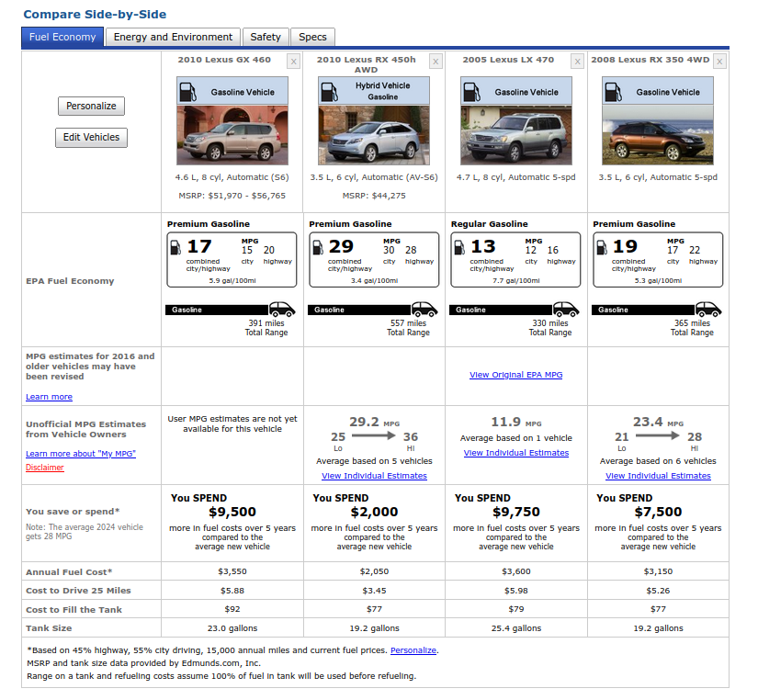Remove the 2005 Lexus LX 470 column
The height and width of the screenshot is (700, 758).
577,62
